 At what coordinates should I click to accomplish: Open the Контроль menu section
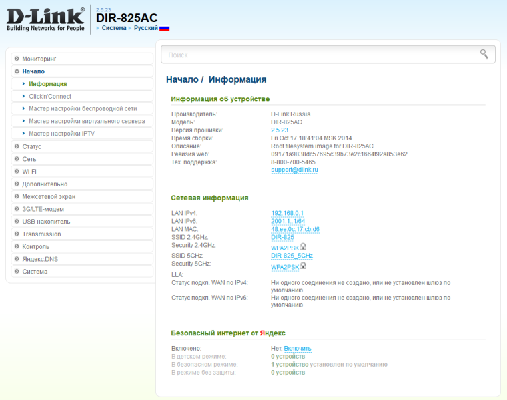82,246
